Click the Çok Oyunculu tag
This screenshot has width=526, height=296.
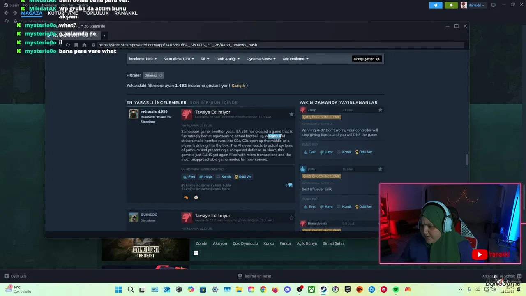pyautogui.click(x=245, y=243)
